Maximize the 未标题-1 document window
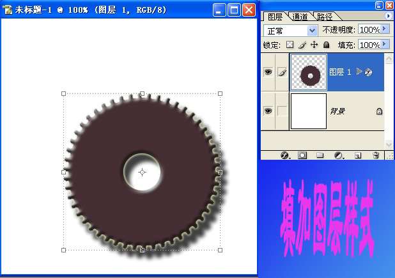Viewport: 395px width, 278px height. [234, 10]
